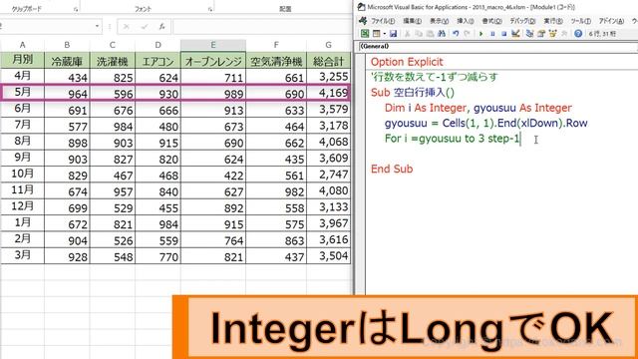The height and width of the screenshot is (359, 638).
Task: Click the Copy icon in VBA toolbar
Action: coord(419,33)
